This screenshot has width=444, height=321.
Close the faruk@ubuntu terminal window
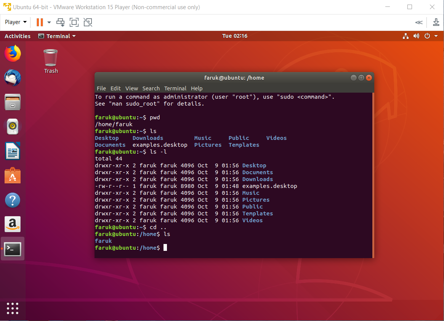369,78
